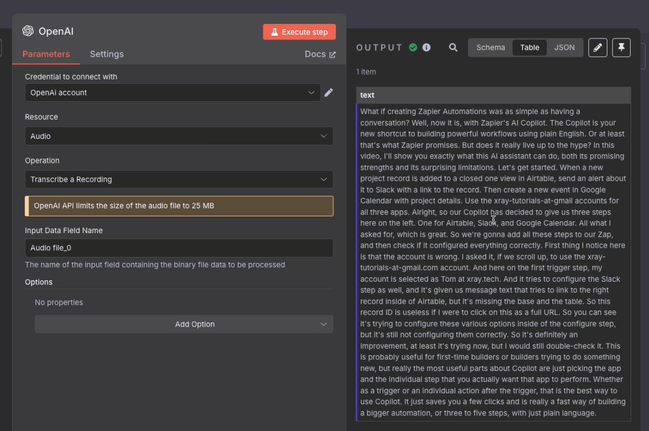The height and width of the screenshot is (431, 649).
Task: Expand the Add Option dropdown
Action: (x=184, y=324)
